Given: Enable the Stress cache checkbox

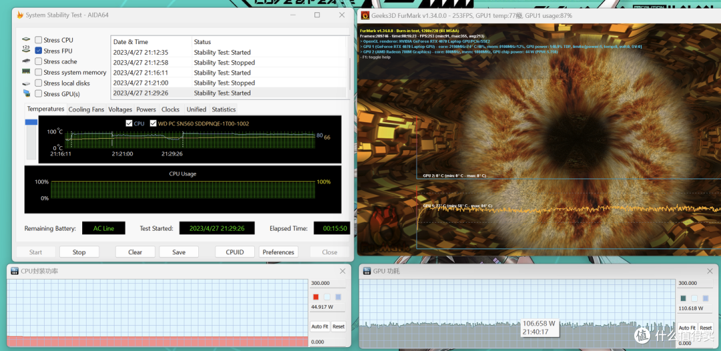Looking at the screenshot, I should [39, 61].
